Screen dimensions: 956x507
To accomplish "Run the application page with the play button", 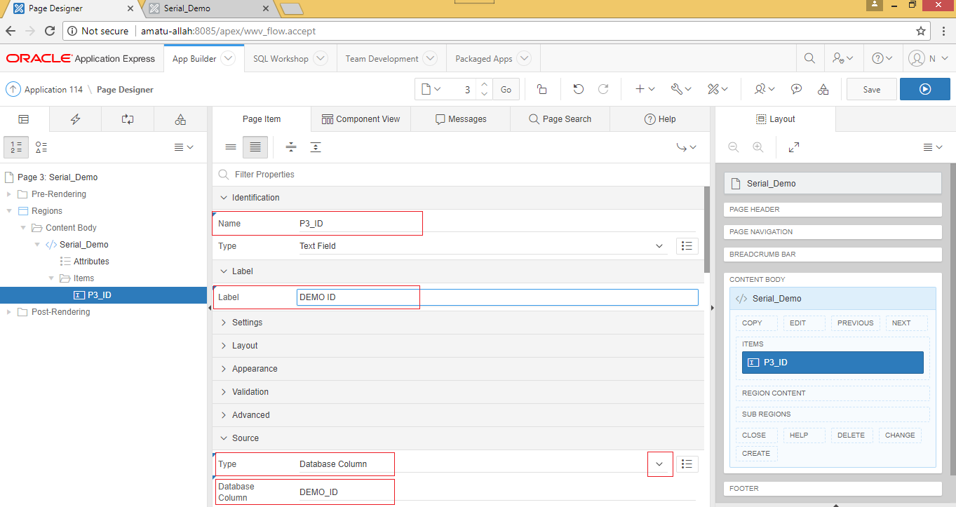I will pos(924,89).
